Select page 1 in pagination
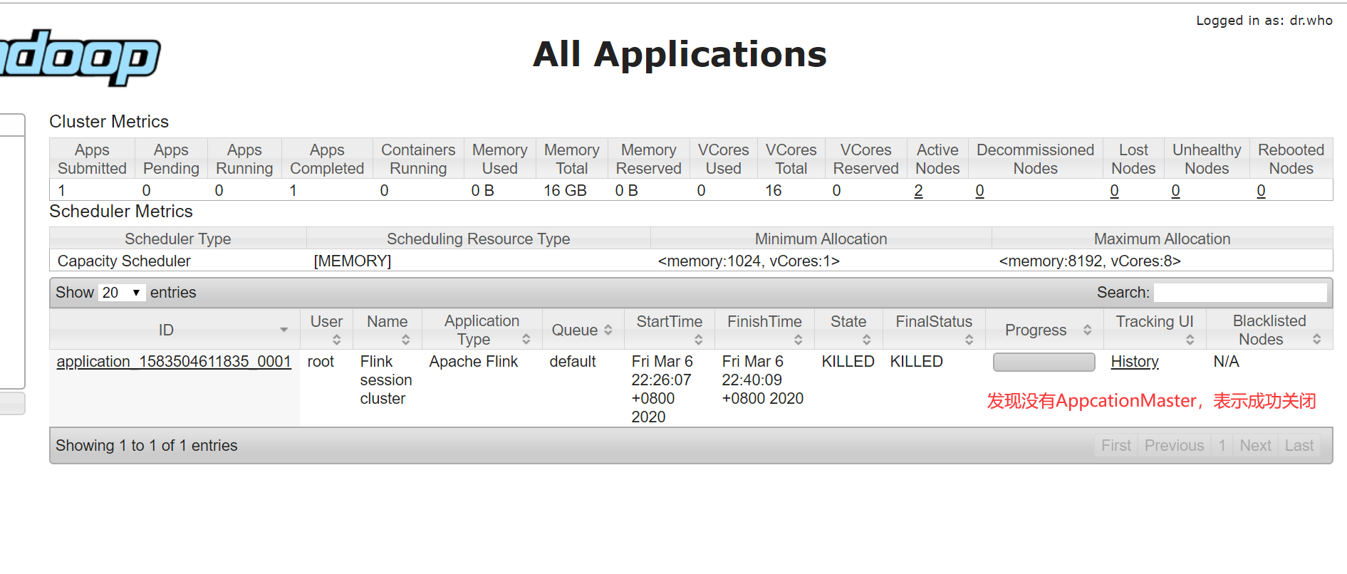 tap(1222, 446)
